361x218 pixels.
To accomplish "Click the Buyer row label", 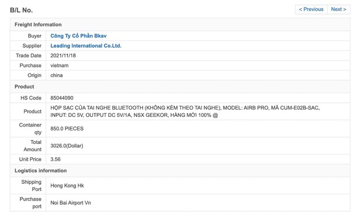I will point(34,36).
